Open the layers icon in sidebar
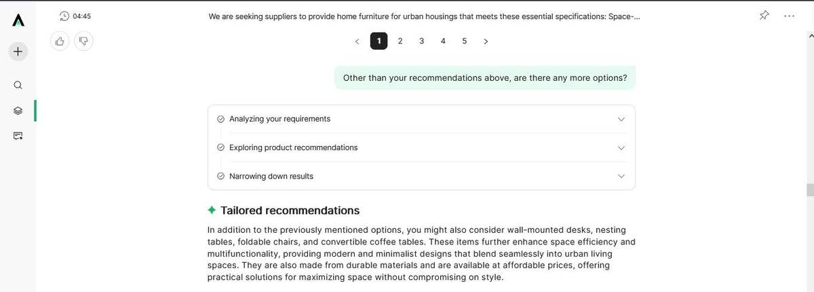Viewport: 814px width, 292px height. pos(18,111)
